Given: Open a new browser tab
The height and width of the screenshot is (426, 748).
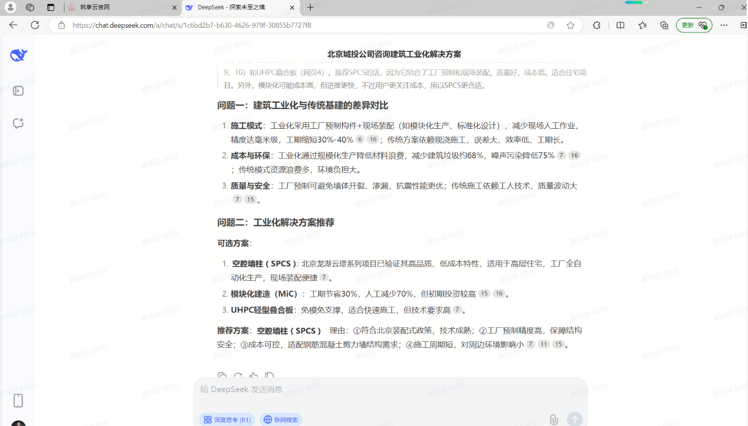Looking at the screenshot, I should (x=310, y=7).
